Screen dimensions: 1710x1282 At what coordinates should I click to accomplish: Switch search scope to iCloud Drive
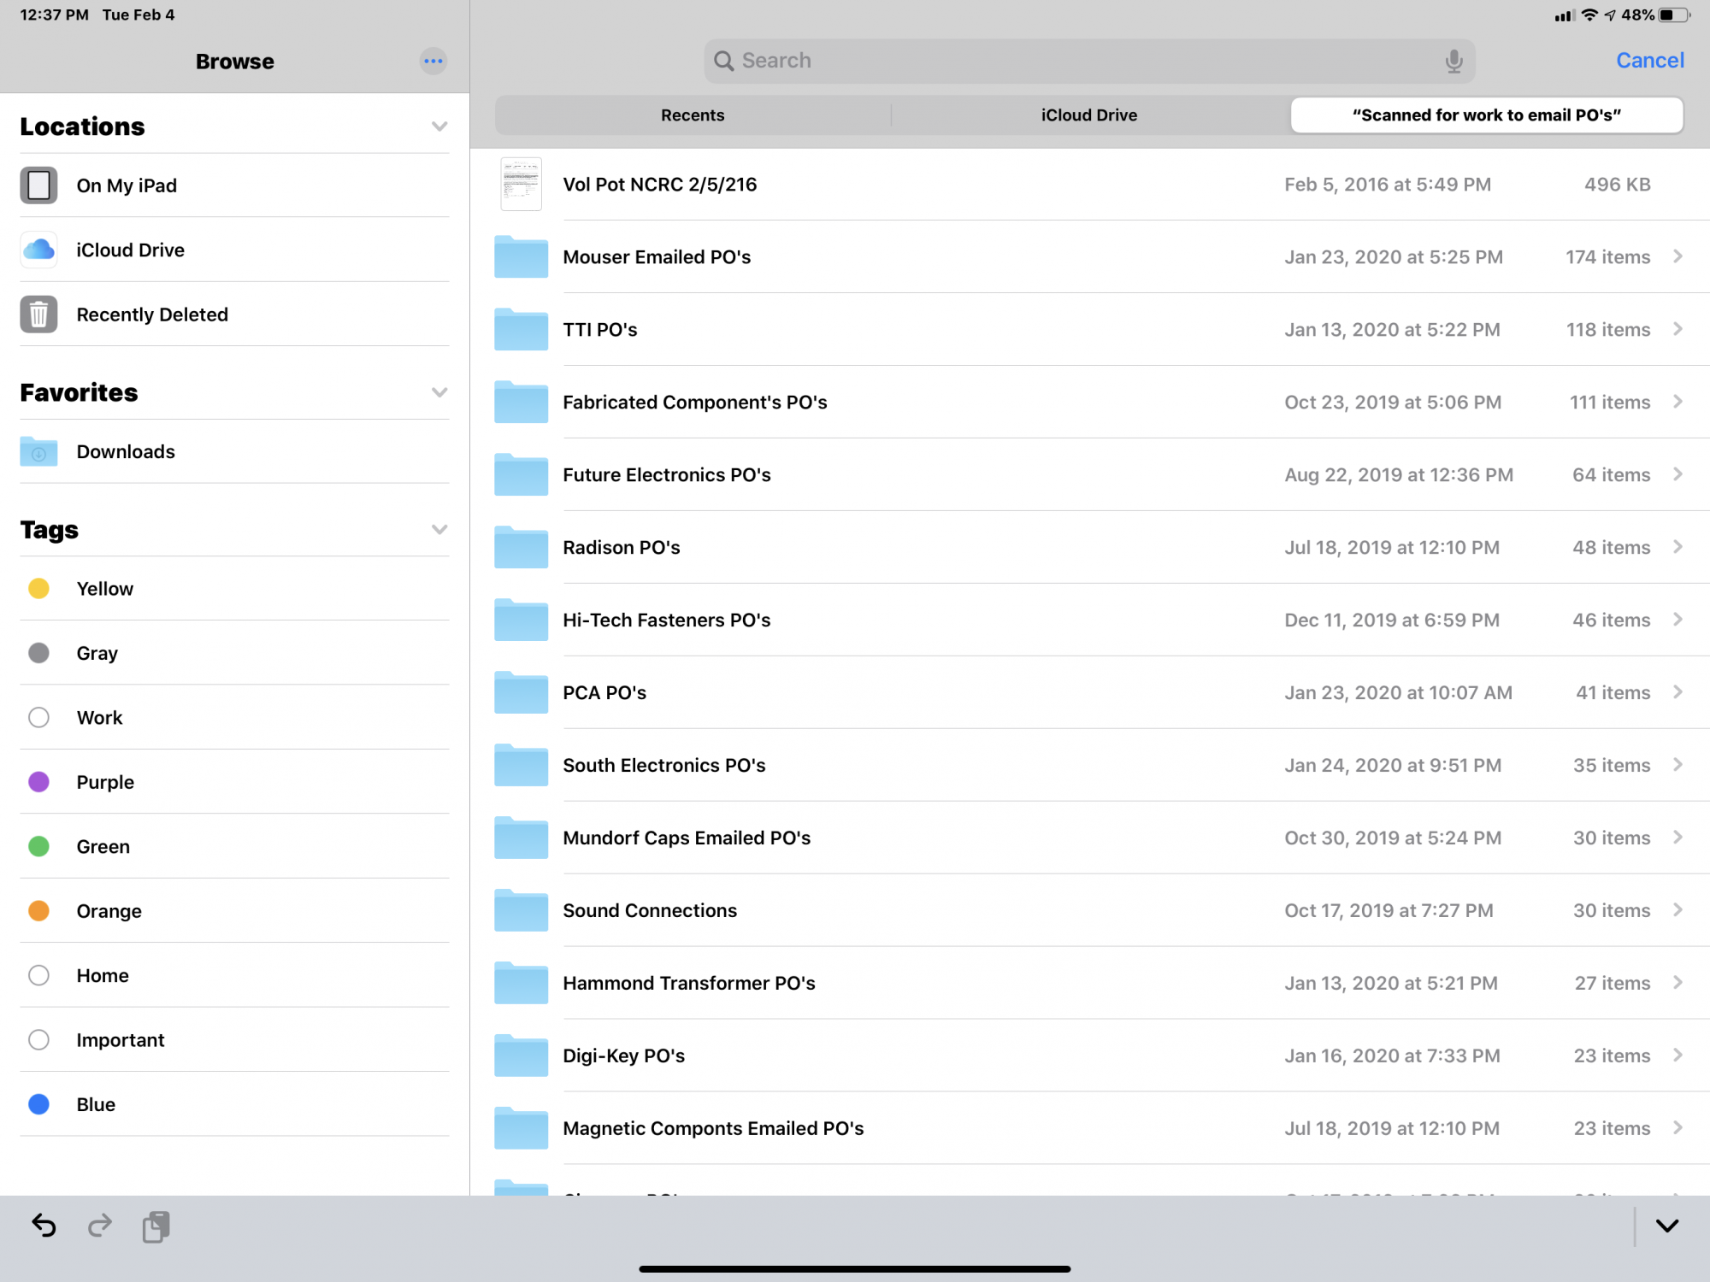coord(1088,115)
